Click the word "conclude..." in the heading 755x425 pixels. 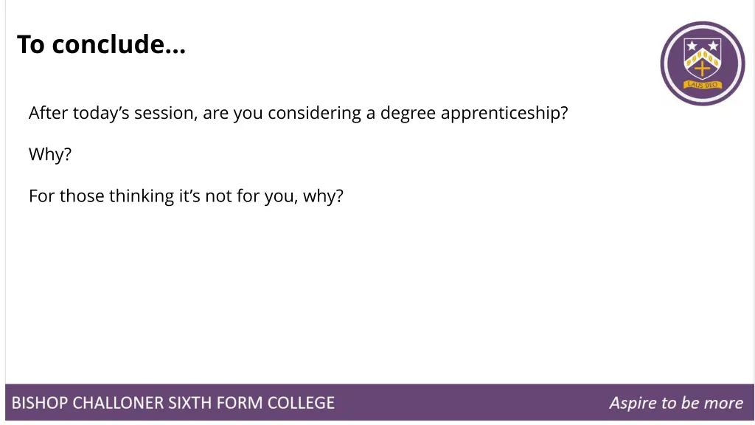[119, 44]
